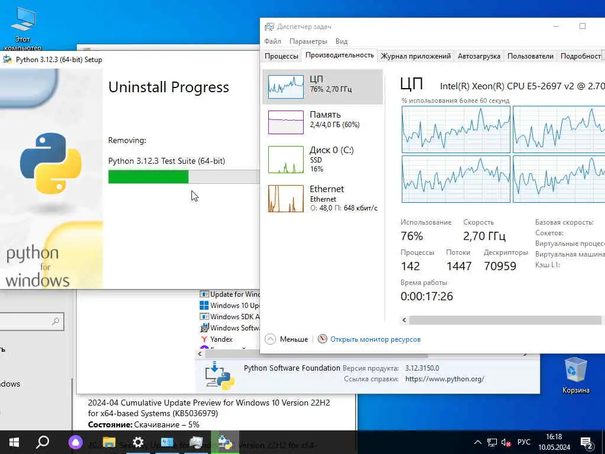
Task: Click the Python Software Foundation publisher text
Action: (x=292, y=368)
